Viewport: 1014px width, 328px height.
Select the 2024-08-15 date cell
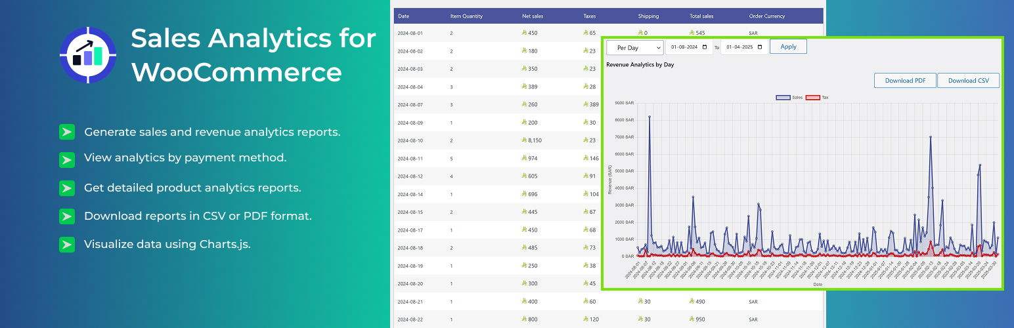410,213
